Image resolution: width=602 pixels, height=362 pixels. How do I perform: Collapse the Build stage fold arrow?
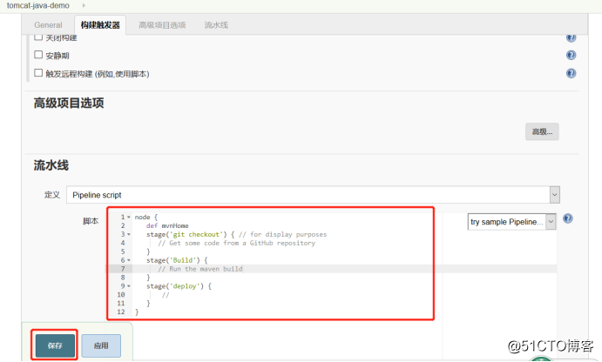(x=129, y=260)
